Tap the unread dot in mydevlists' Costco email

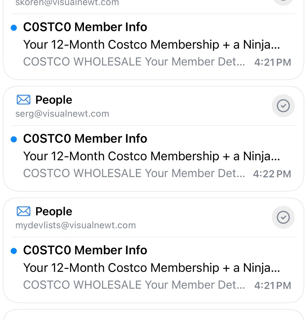coord(14,251)
